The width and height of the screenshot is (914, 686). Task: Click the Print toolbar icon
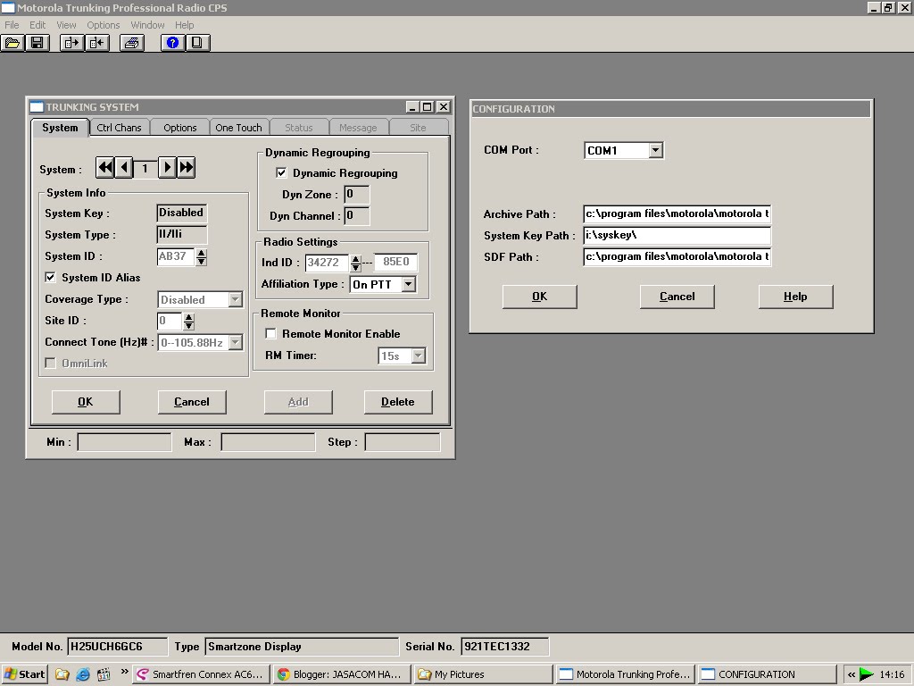pyautogui.click(x=132, y=43)
